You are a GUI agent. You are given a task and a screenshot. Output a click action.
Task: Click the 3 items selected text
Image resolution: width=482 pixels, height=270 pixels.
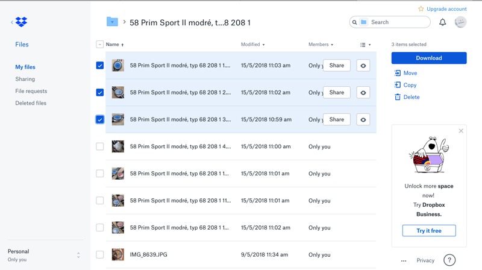tap(409, 44)
